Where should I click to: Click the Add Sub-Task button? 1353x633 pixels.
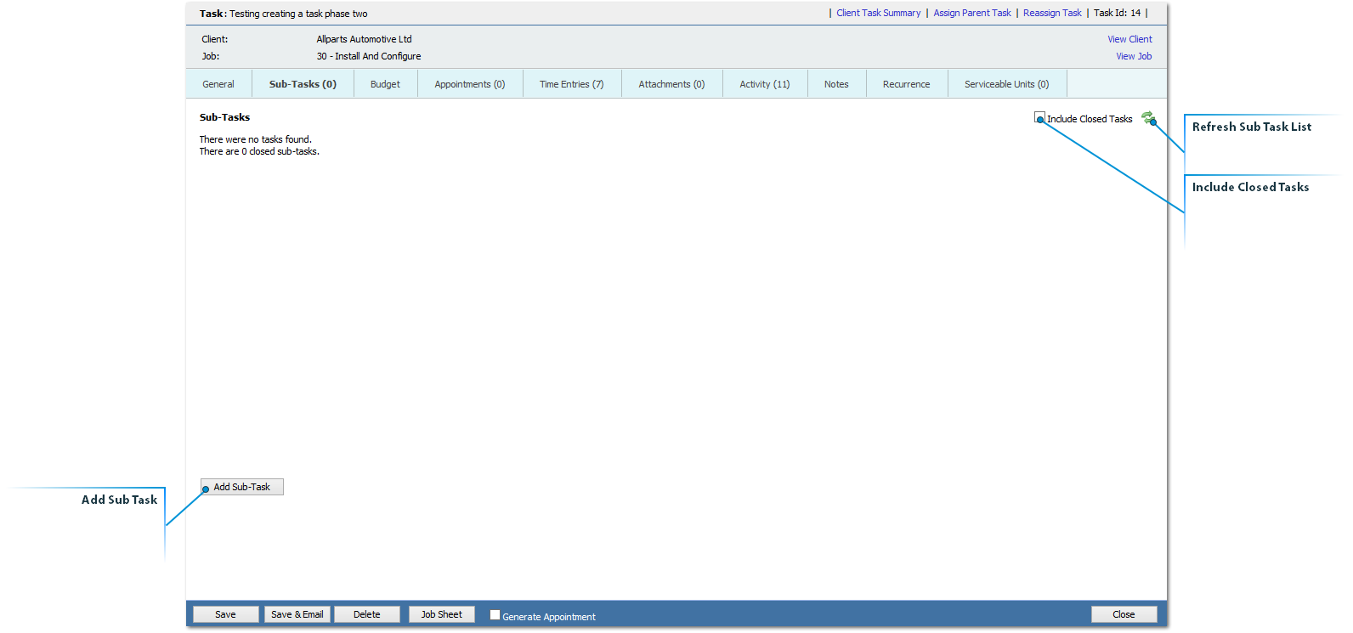click(x=242, y=487)
